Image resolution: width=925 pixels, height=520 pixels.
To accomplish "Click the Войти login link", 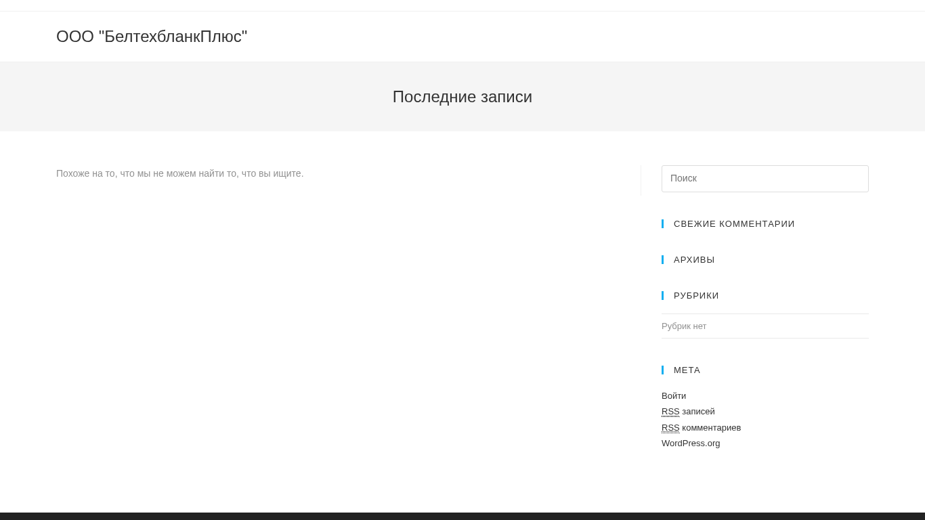I will tap(674, 396).
